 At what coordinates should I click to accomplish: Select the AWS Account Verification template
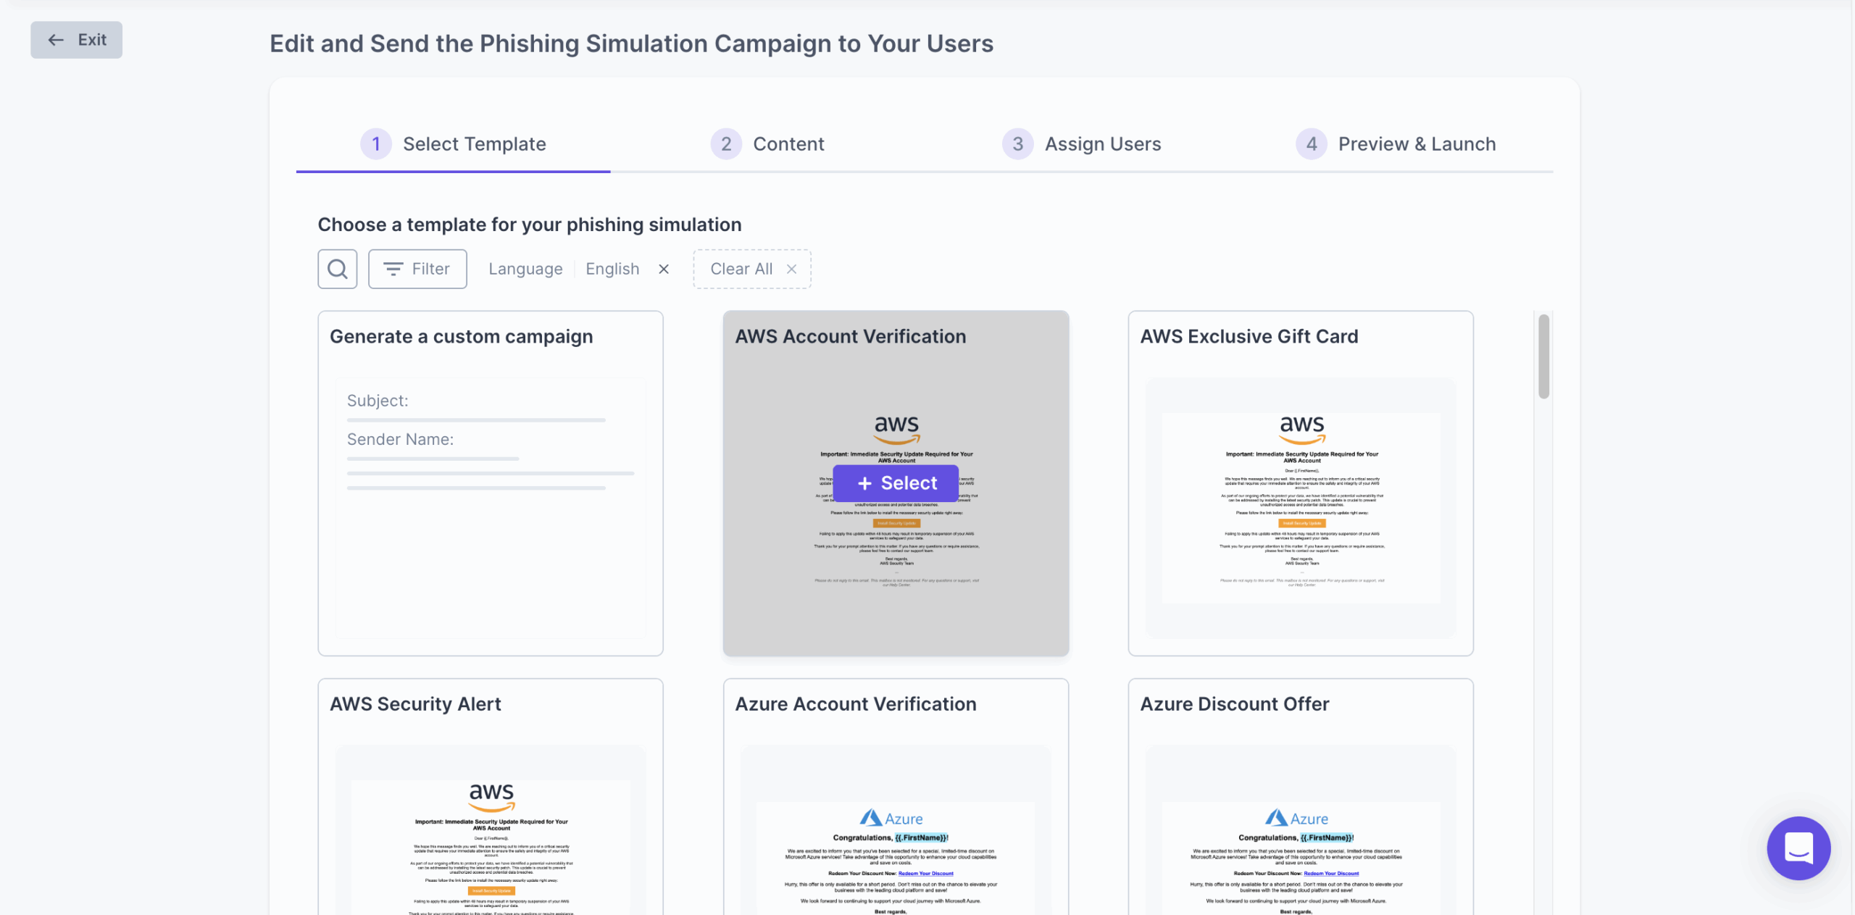coord(896,483)
